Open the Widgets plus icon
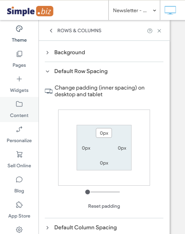The width and height of the screenshot is (185, 234). 19,79
